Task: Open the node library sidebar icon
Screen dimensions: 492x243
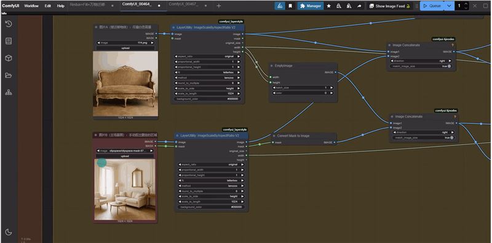Action: [9, 41]
